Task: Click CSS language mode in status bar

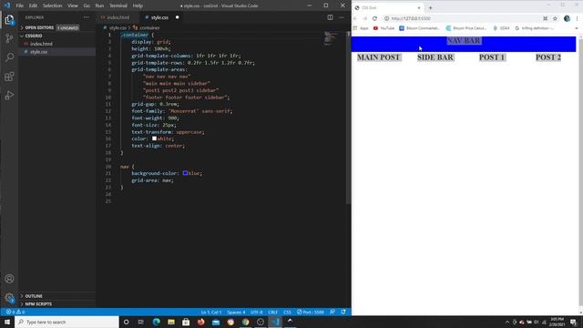Action: [288, 312]
